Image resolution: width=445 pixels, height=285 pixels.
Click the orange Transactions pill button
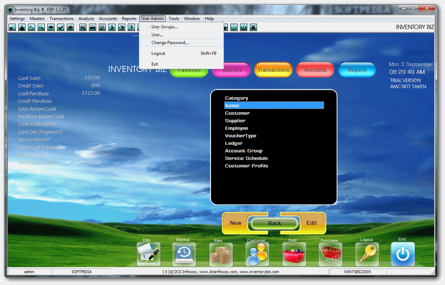pos(273,70)
